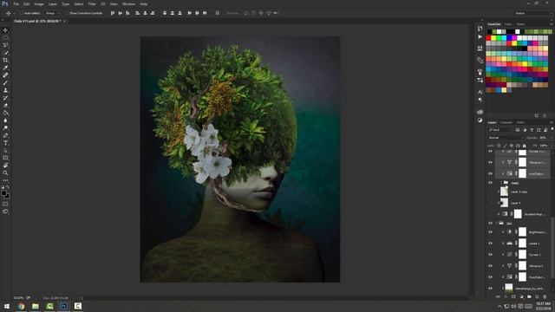Hide the Curves 1 adjustment layer
The height and width of the screenshot is (312, 555).
pos(491,255)
